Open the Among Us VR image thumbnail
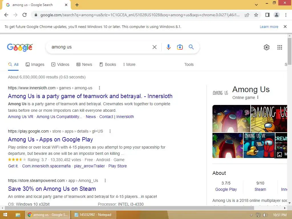Viewport: 292px width, 219px height. [x=259, y=145]
